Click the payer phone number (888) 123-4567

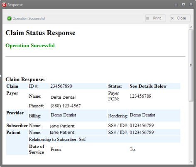pyautogui.click(x=66, y=106)
